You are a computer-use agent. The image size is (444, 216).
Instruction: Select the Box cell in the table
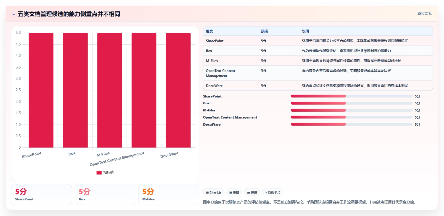click(x=209, y=51)
